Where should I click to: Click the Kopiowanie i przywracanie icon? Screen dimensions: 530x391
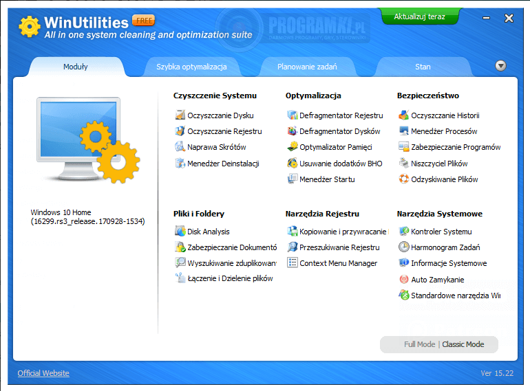click(292, 231)
